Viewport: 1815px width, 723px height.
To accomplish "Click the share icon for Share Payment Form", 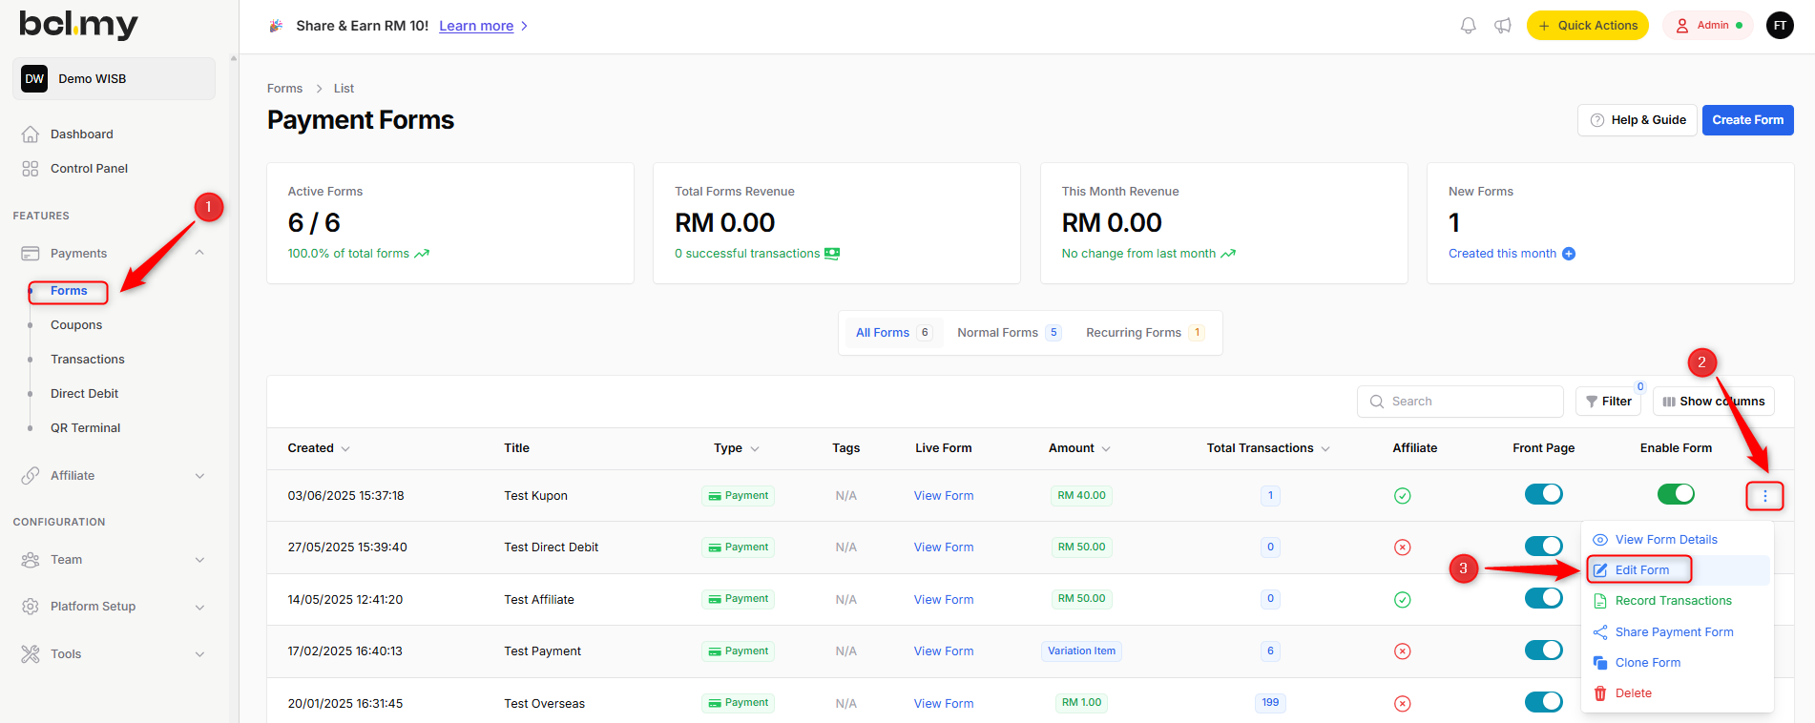I will tap(1600, 632).
